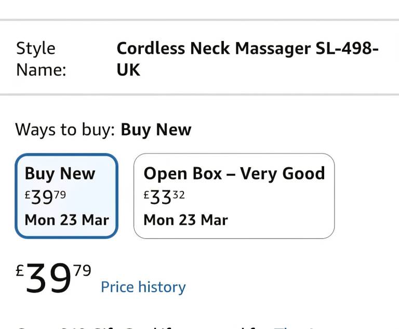This screenshot has height=329, width=399.
Task: Tap the Open Box – Very Good title text
Action: coord(234,173)
